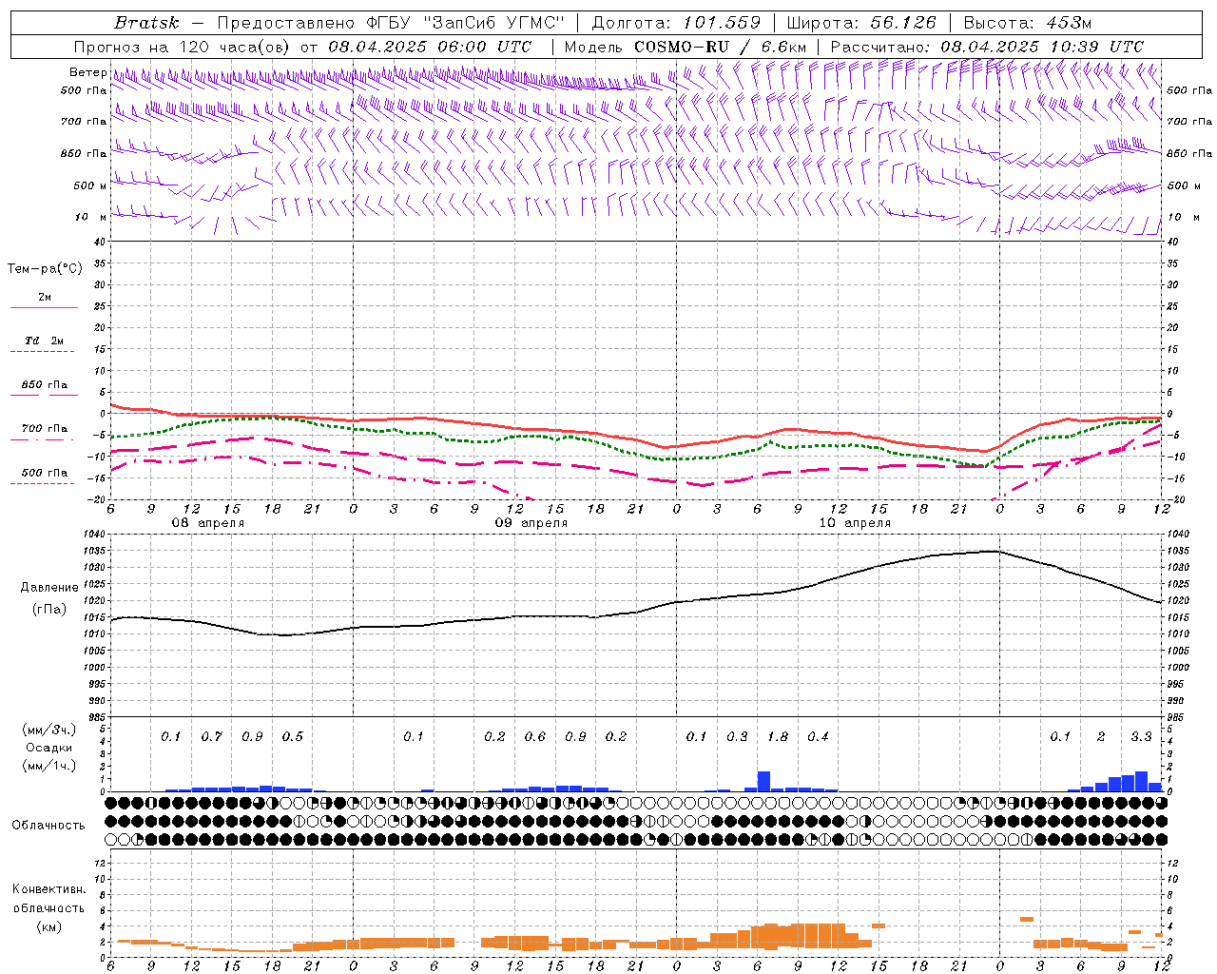Image resolution: width=1217 pixels, height=974 pixels.
Task: Click the Осадки precipitation label
Action: pos(48,748)
